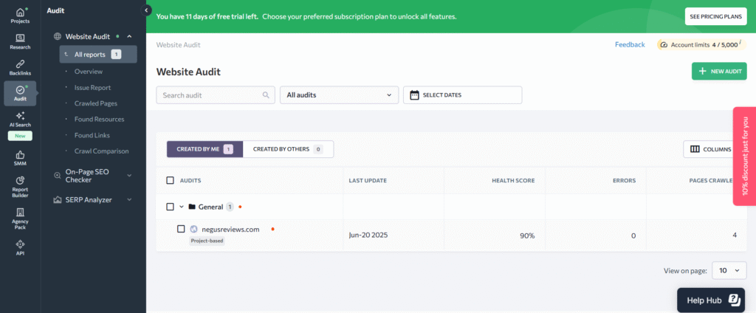The width and height of the screenshot is (756, 313).
Task: Open Found Resources in sidebar
Action: click(100, 119)
